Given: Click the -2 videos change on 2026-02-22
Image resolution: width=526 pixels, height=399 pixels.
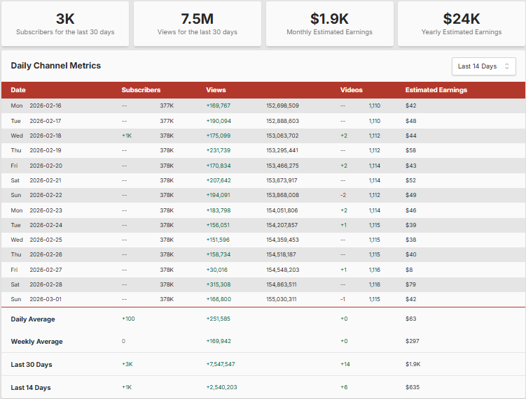Looking at the screenshot, I should [343, 195].
